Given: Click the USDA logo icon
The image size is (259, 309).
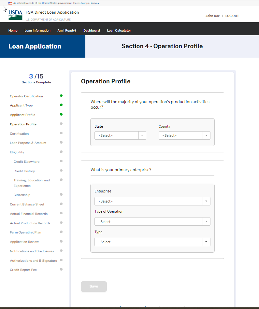Looking at the screenshot, I should (15, 15).
